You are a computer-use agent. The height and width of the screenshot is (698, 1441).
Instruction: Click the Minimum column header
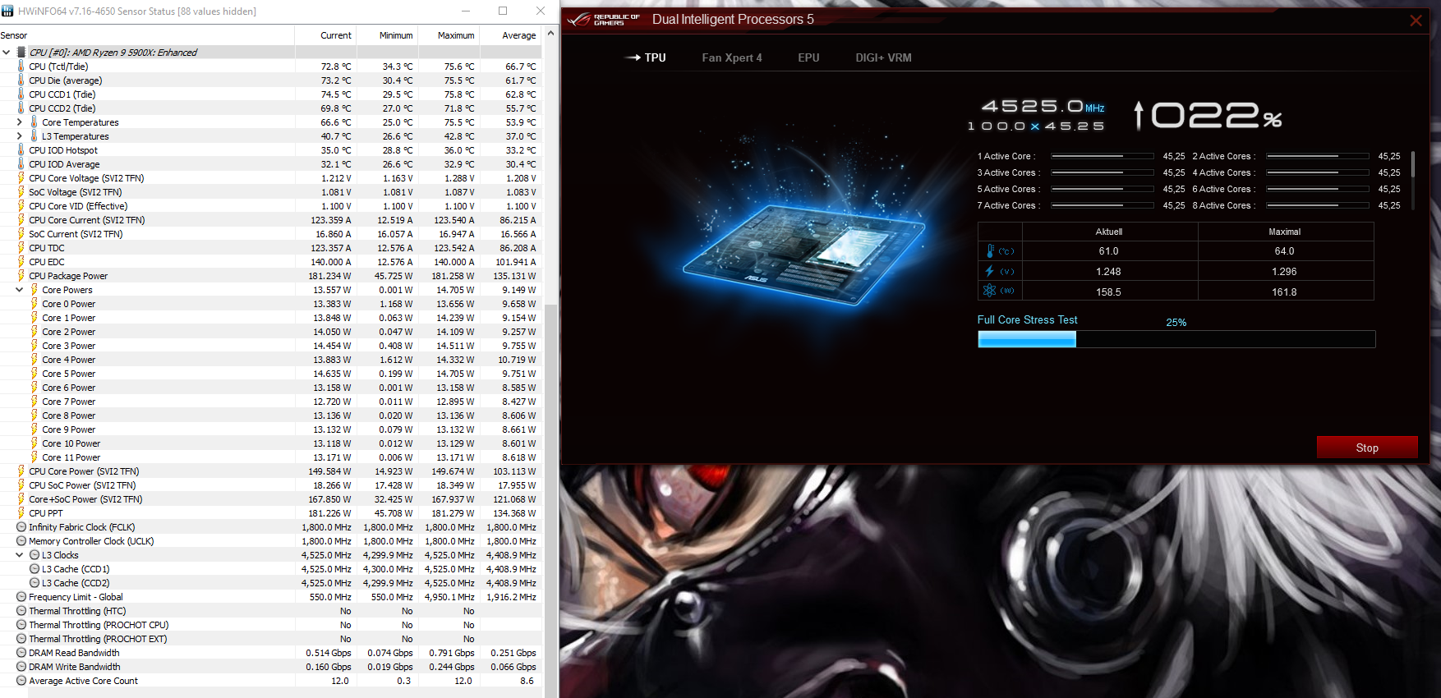(x=387, y=35)
